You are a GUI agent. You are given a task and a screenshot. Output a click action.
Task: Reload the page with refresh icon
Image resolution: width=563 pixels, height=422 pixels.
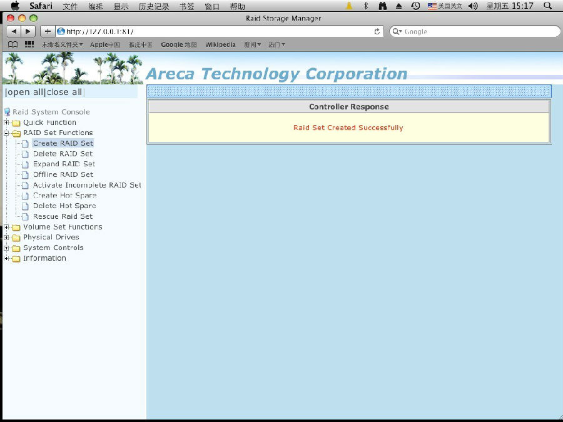pyautogui.click(x=377, y=31)
